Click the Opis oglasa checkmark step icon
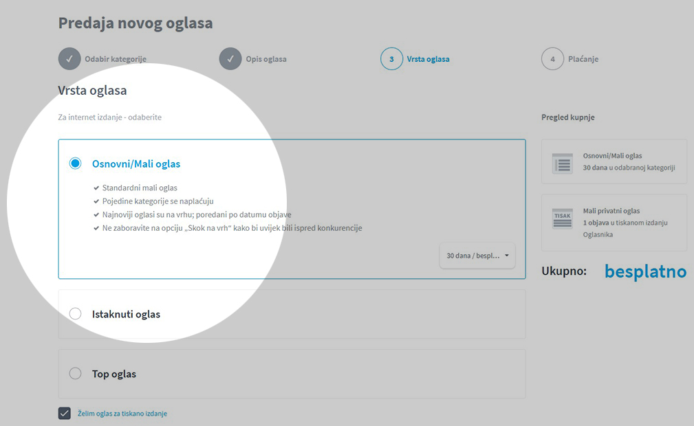This screenshot has width=694, height=426. [x=230, y=59]
